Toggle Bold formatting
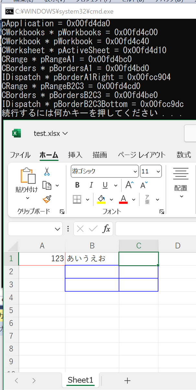 pos(77,185)
